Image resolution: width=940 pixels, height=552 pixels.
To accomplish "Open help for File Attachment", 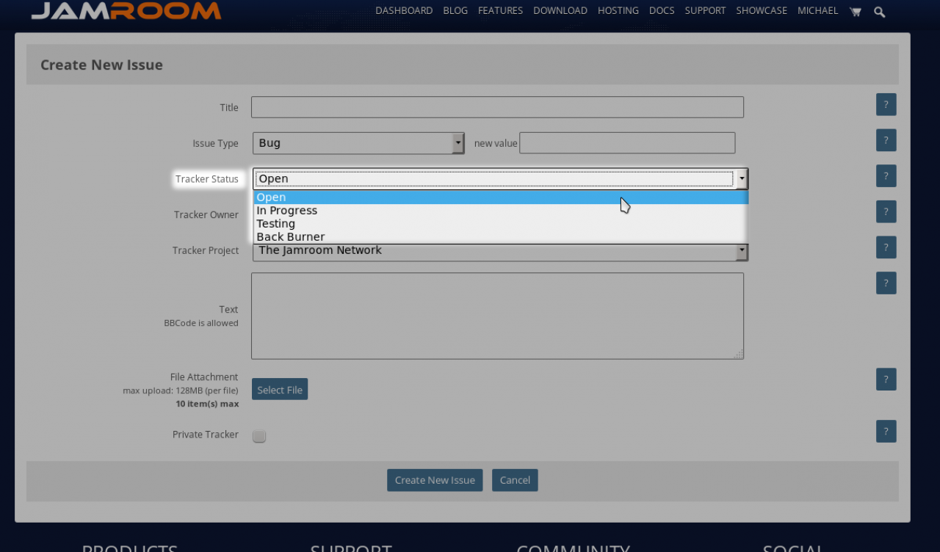I will click(x=886, y=379).
